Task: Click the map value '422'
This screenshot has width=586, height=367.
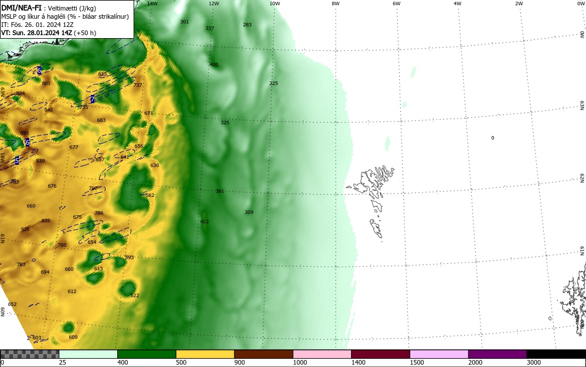Action: tap(205, 222)
